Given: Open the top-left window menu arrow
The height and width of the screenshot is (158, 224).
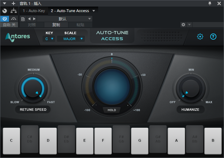Looking at the screenshot, I should click(x=4, y=3).
